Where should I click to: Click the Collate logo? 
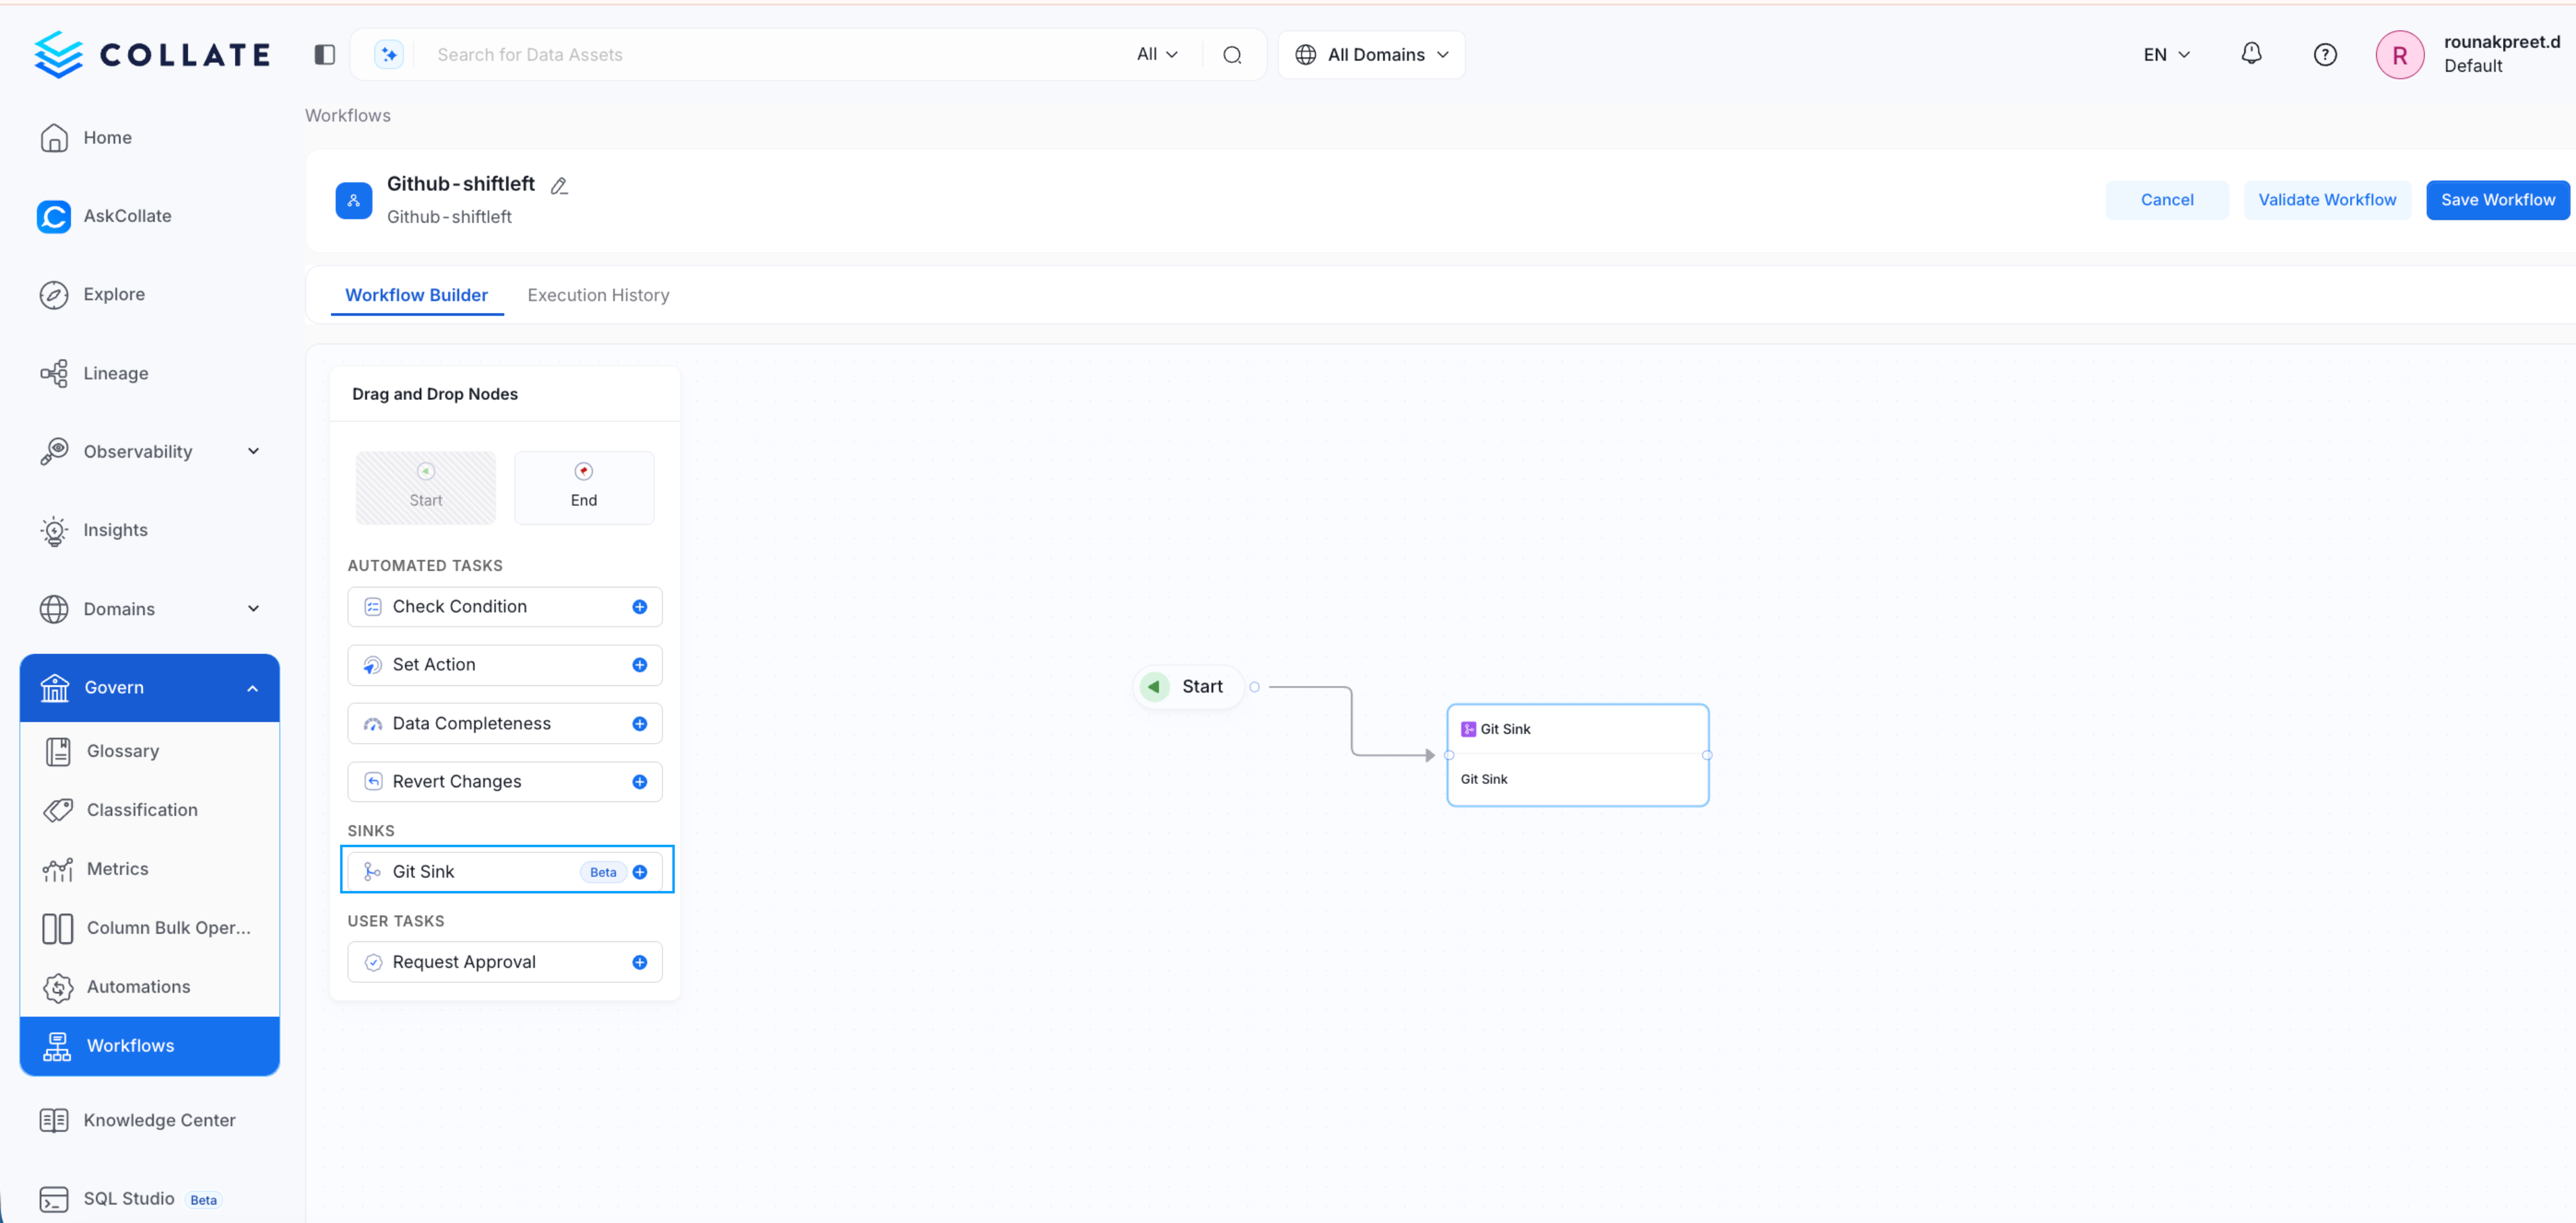[x=151, y=54]
